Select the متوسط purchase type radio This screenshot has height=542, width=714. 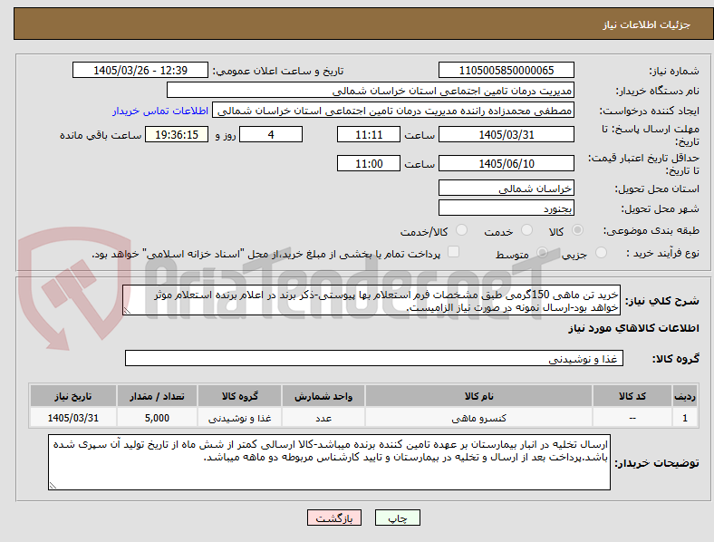pos(542,253)
